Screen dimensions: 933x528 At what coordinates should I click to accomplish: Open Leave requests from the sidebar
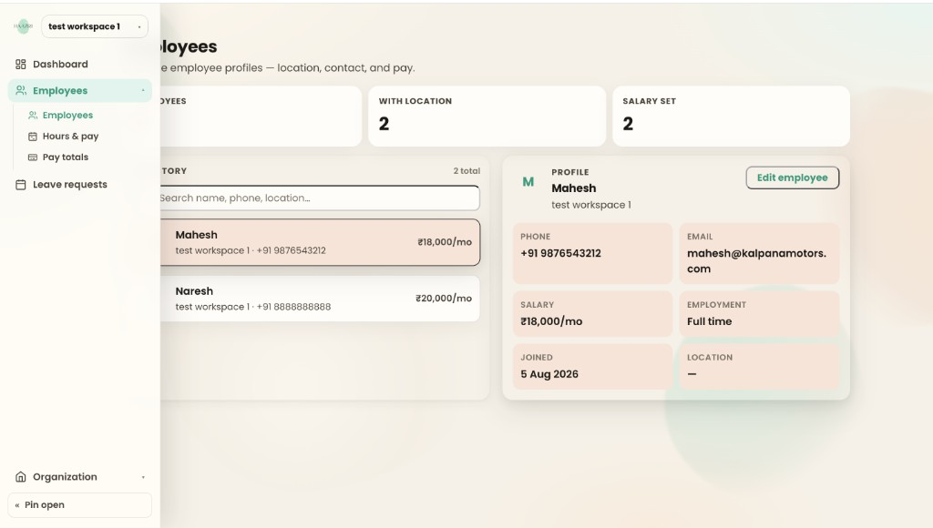click(x=70, y=184)
